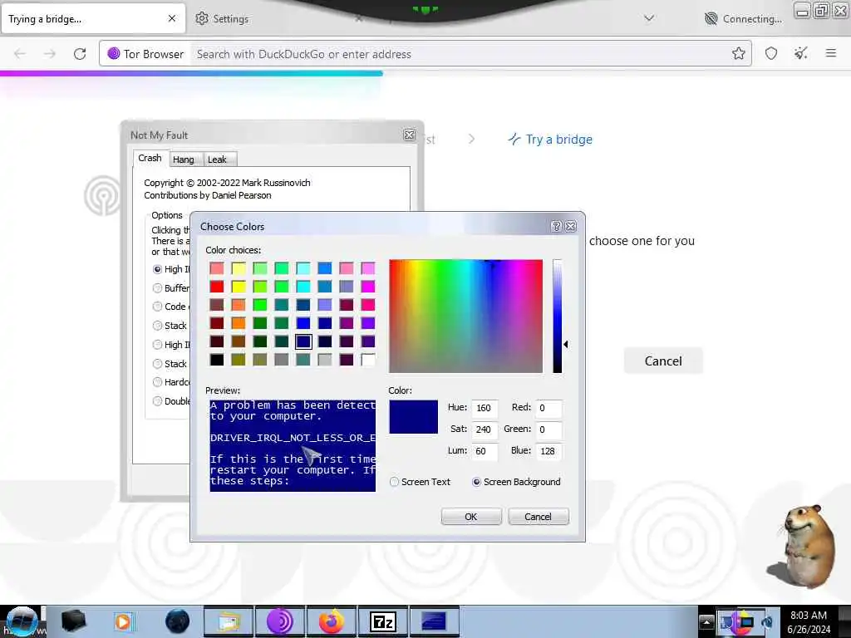Screen dimensions: 851x638
Task: Switch to the Hang tab
Action: point(184,159)
